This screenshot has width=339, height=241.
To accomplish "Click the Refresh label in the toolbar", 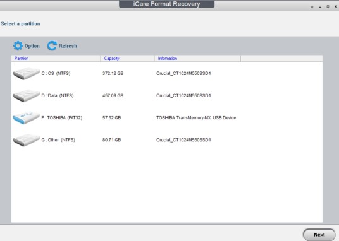I will coord(68,46).
